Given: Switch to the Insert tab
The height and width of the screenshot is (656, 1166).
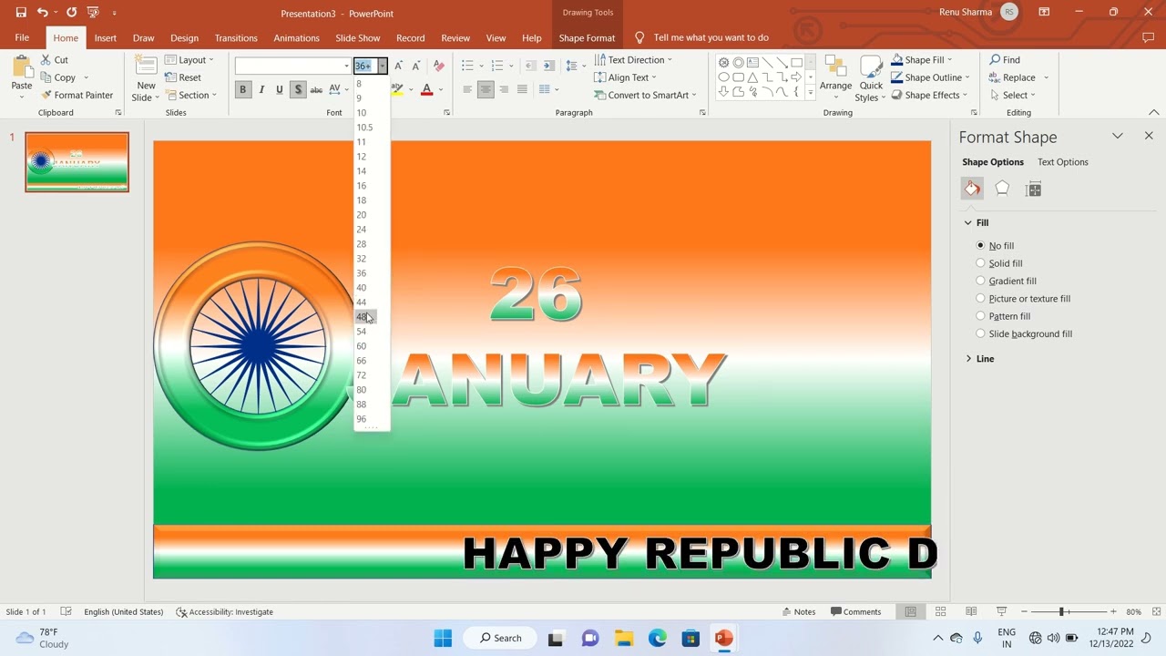Looking at the screenshot, I should 106,37.
